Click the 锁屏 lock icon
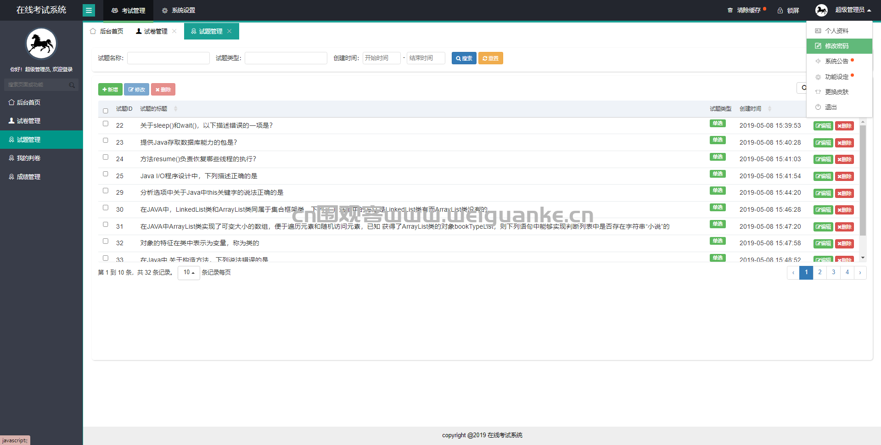Screen dimensions: 881x445 [x=780, y=10]
